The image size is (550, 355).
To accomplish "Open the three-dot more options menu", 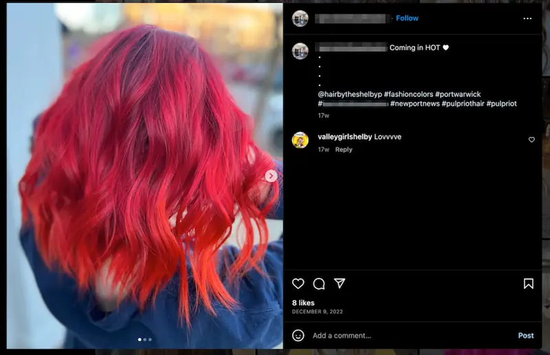I will (527, 19).
